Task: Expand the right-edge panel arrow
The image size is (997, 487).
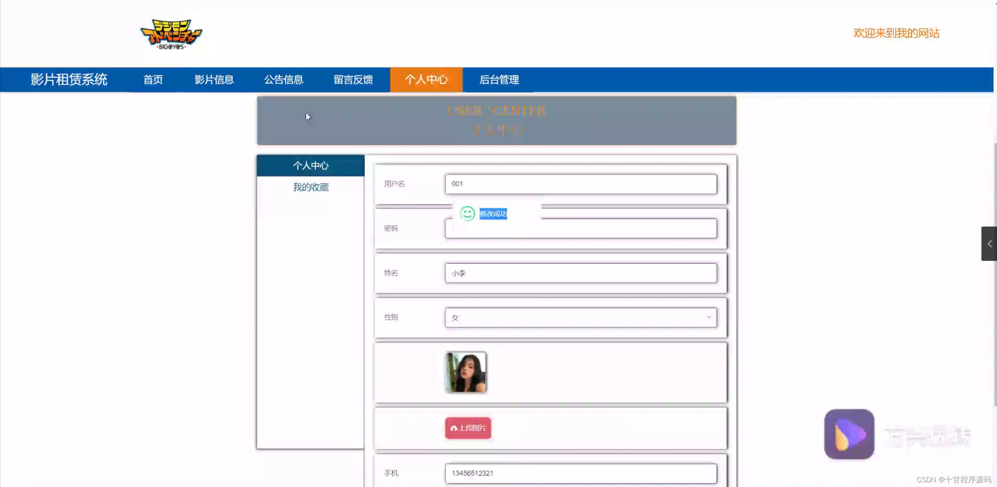Action: 990,243
